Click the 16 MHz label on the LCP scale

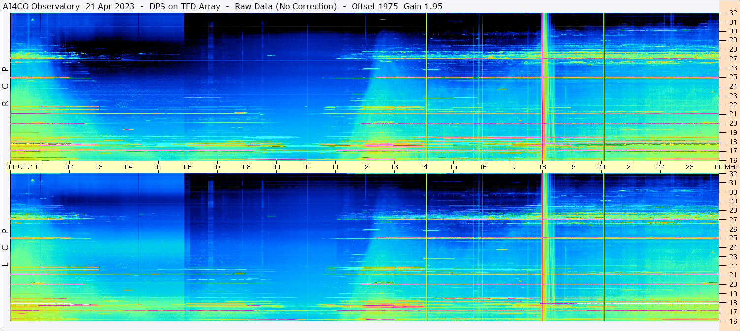pyautogui.click(x=733, y=320)
